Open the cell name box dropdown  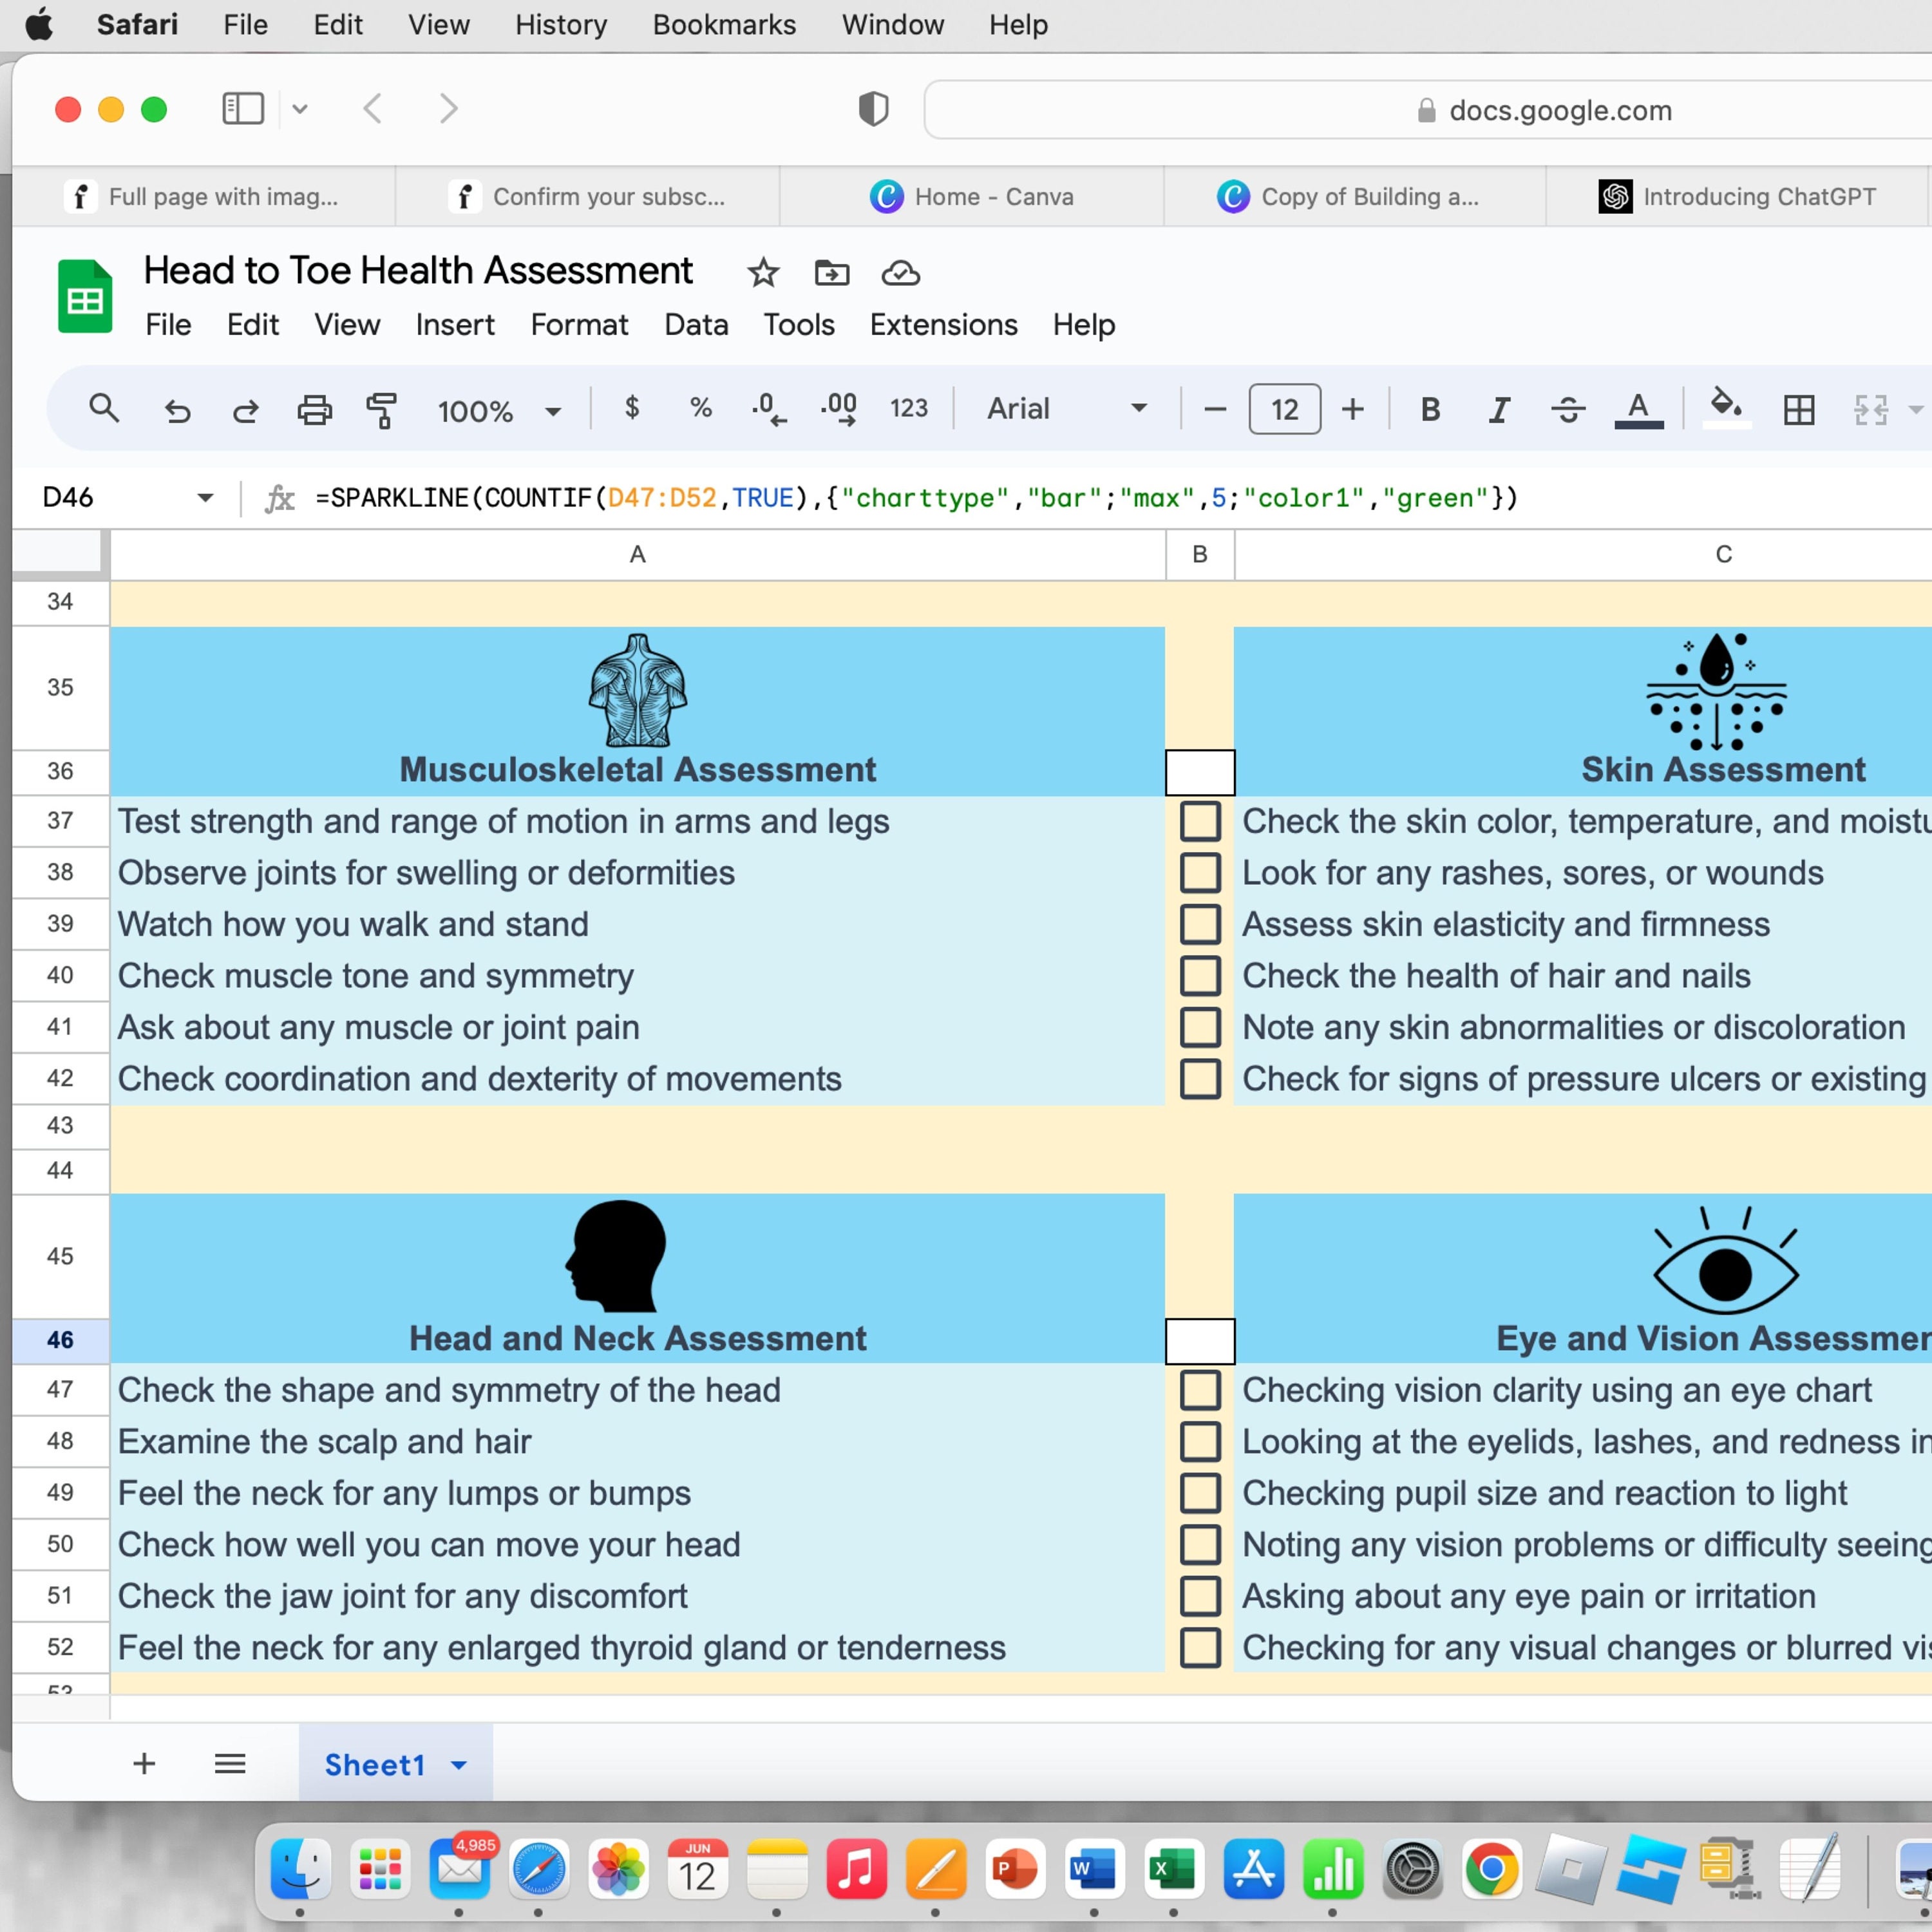click(x=205, y=497)
